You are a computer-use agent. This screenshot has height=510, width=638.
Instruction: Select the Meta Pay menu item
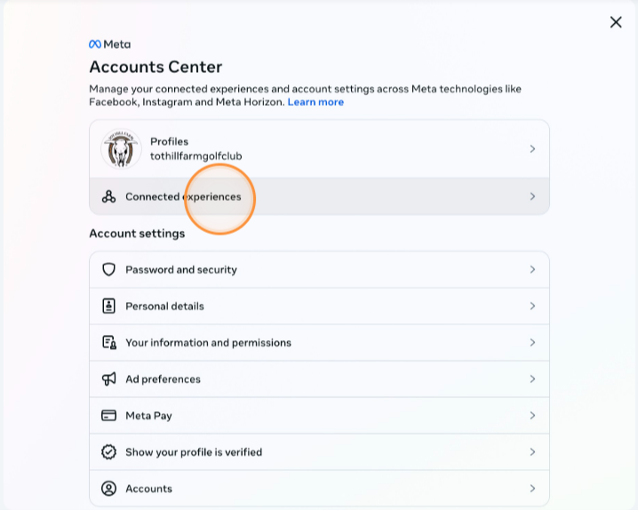click(148, 415)
